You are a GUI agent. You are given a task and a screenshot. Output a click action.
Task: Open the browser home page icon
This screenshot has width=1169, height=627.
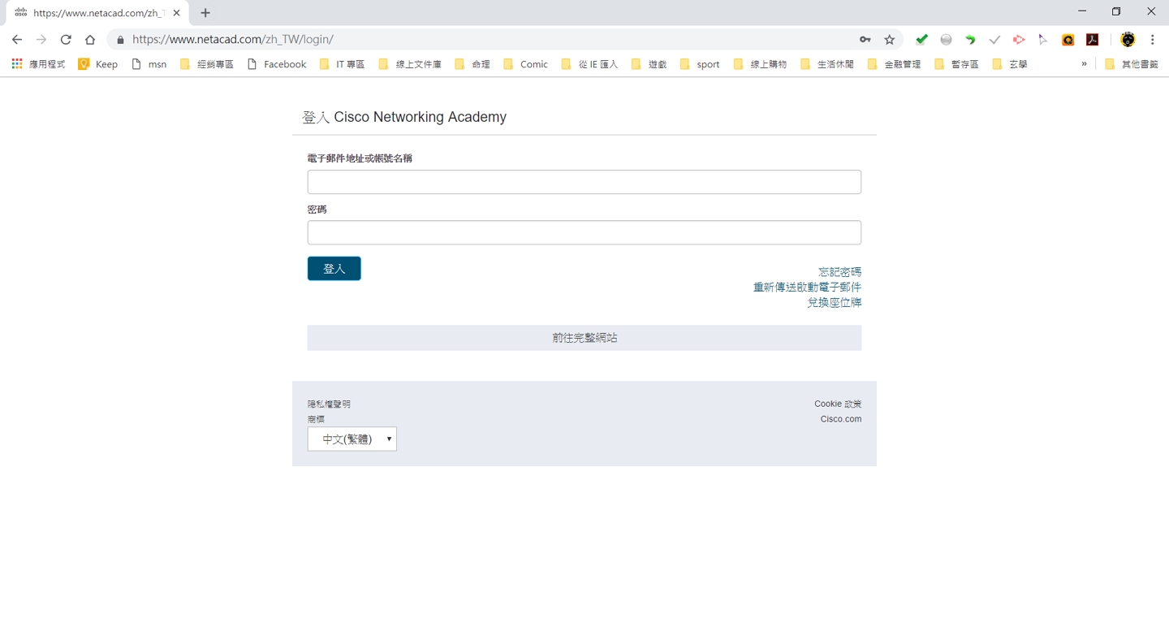(90, 39)
